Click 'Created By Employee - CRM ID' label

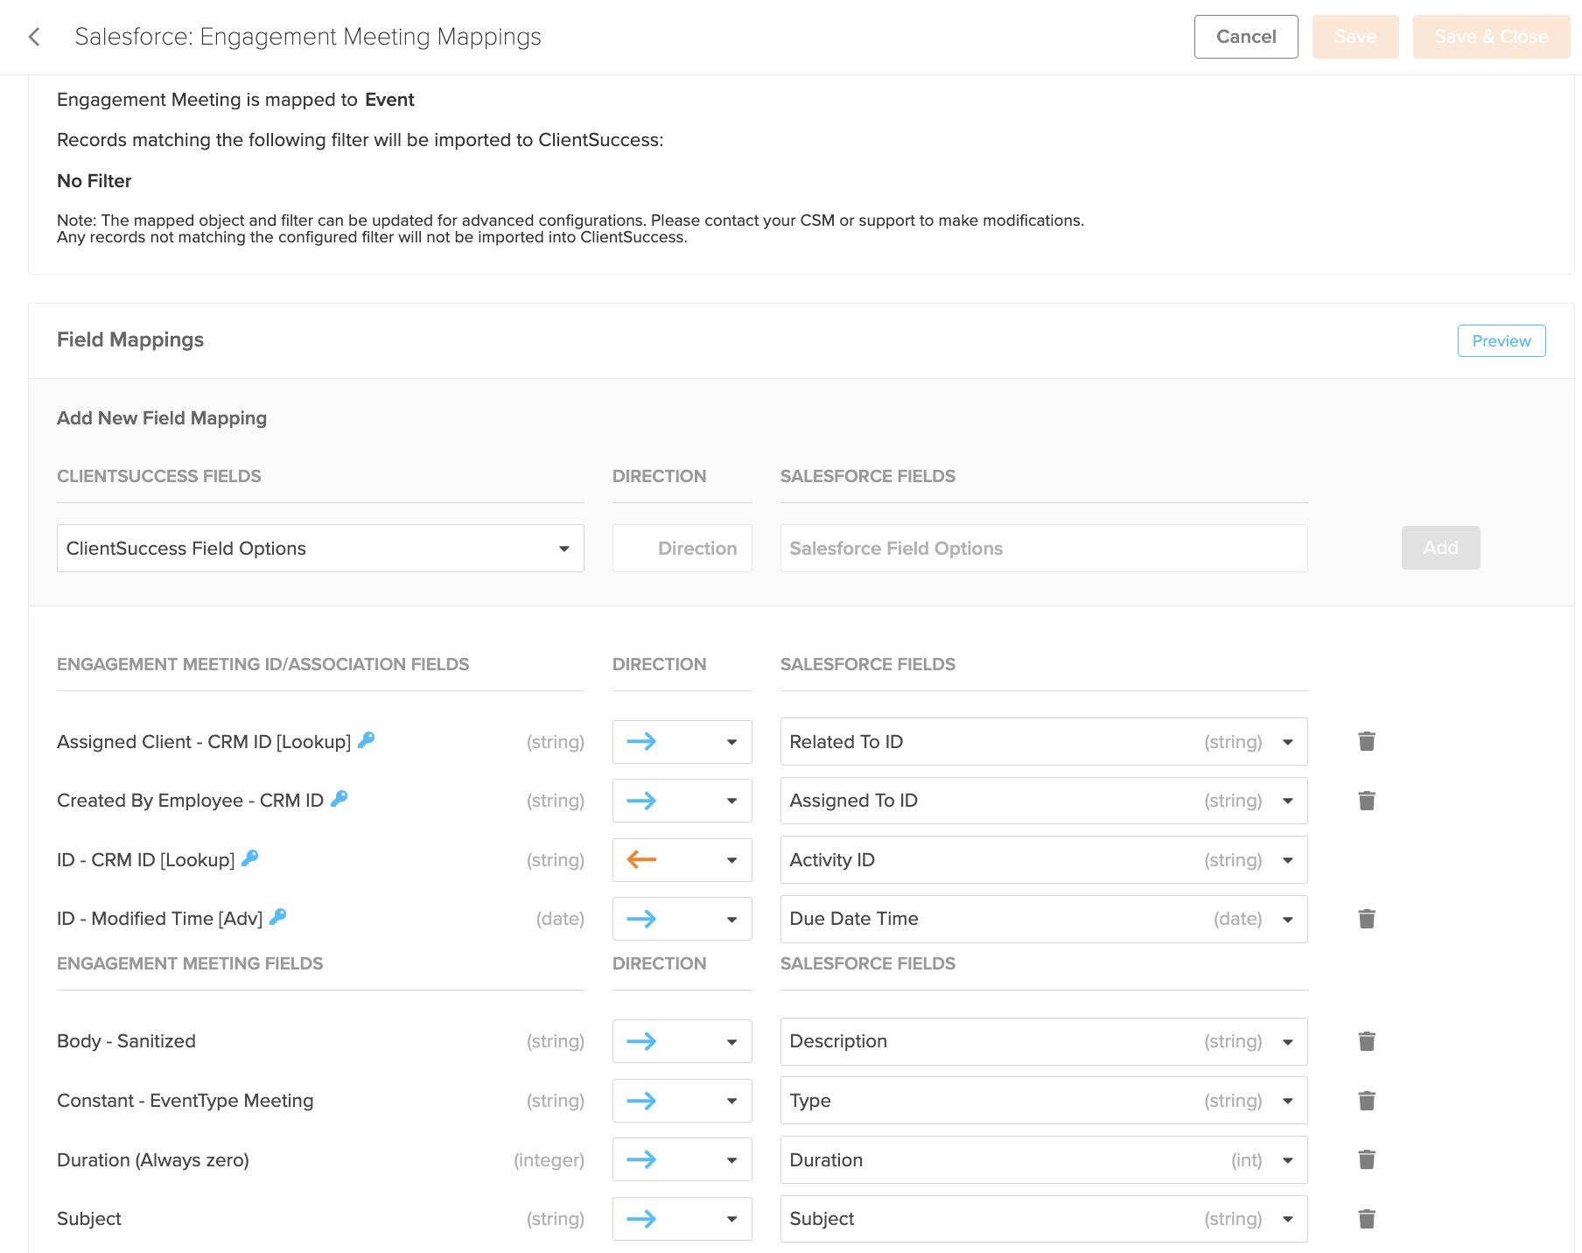point(190,801)
